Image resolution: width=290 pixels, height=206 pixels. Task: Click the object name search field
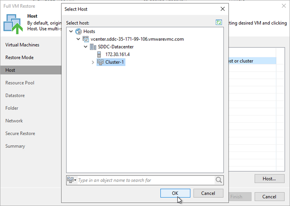click(x=146, y=180)
